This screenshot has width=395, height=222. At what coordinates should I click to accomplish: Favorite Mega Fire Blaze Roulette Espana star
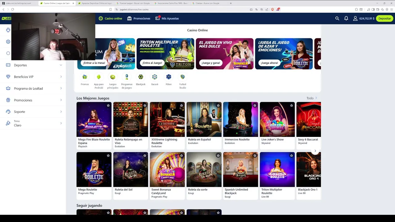pos(108,105)
